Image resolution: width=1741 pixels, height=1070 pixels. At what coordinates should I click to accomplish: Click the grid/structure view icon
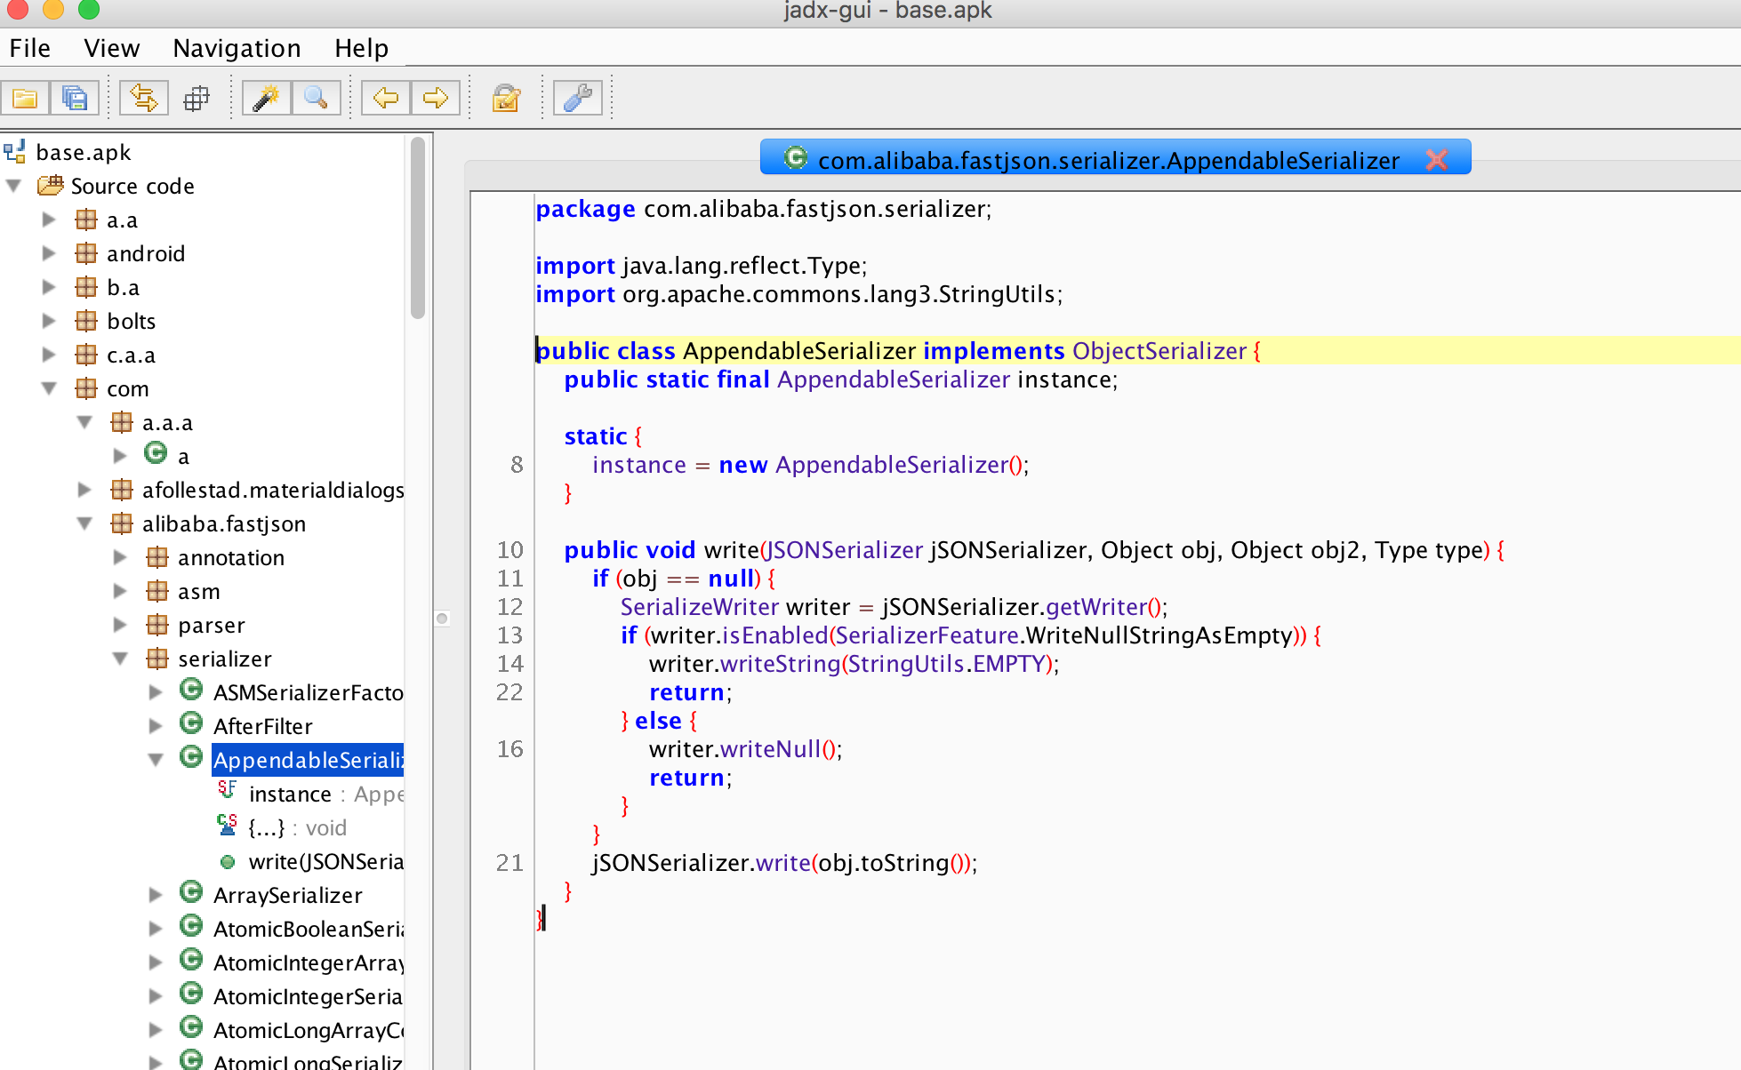199,100
